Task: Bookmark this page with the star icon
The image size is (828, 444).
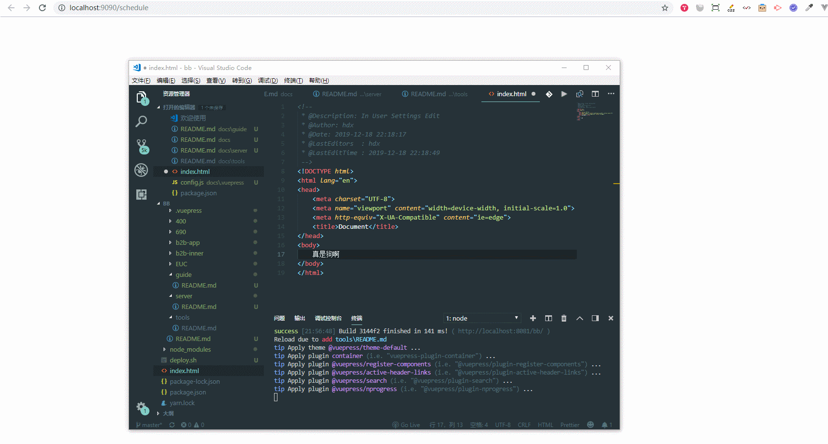Action: click(x=665, y=8)
